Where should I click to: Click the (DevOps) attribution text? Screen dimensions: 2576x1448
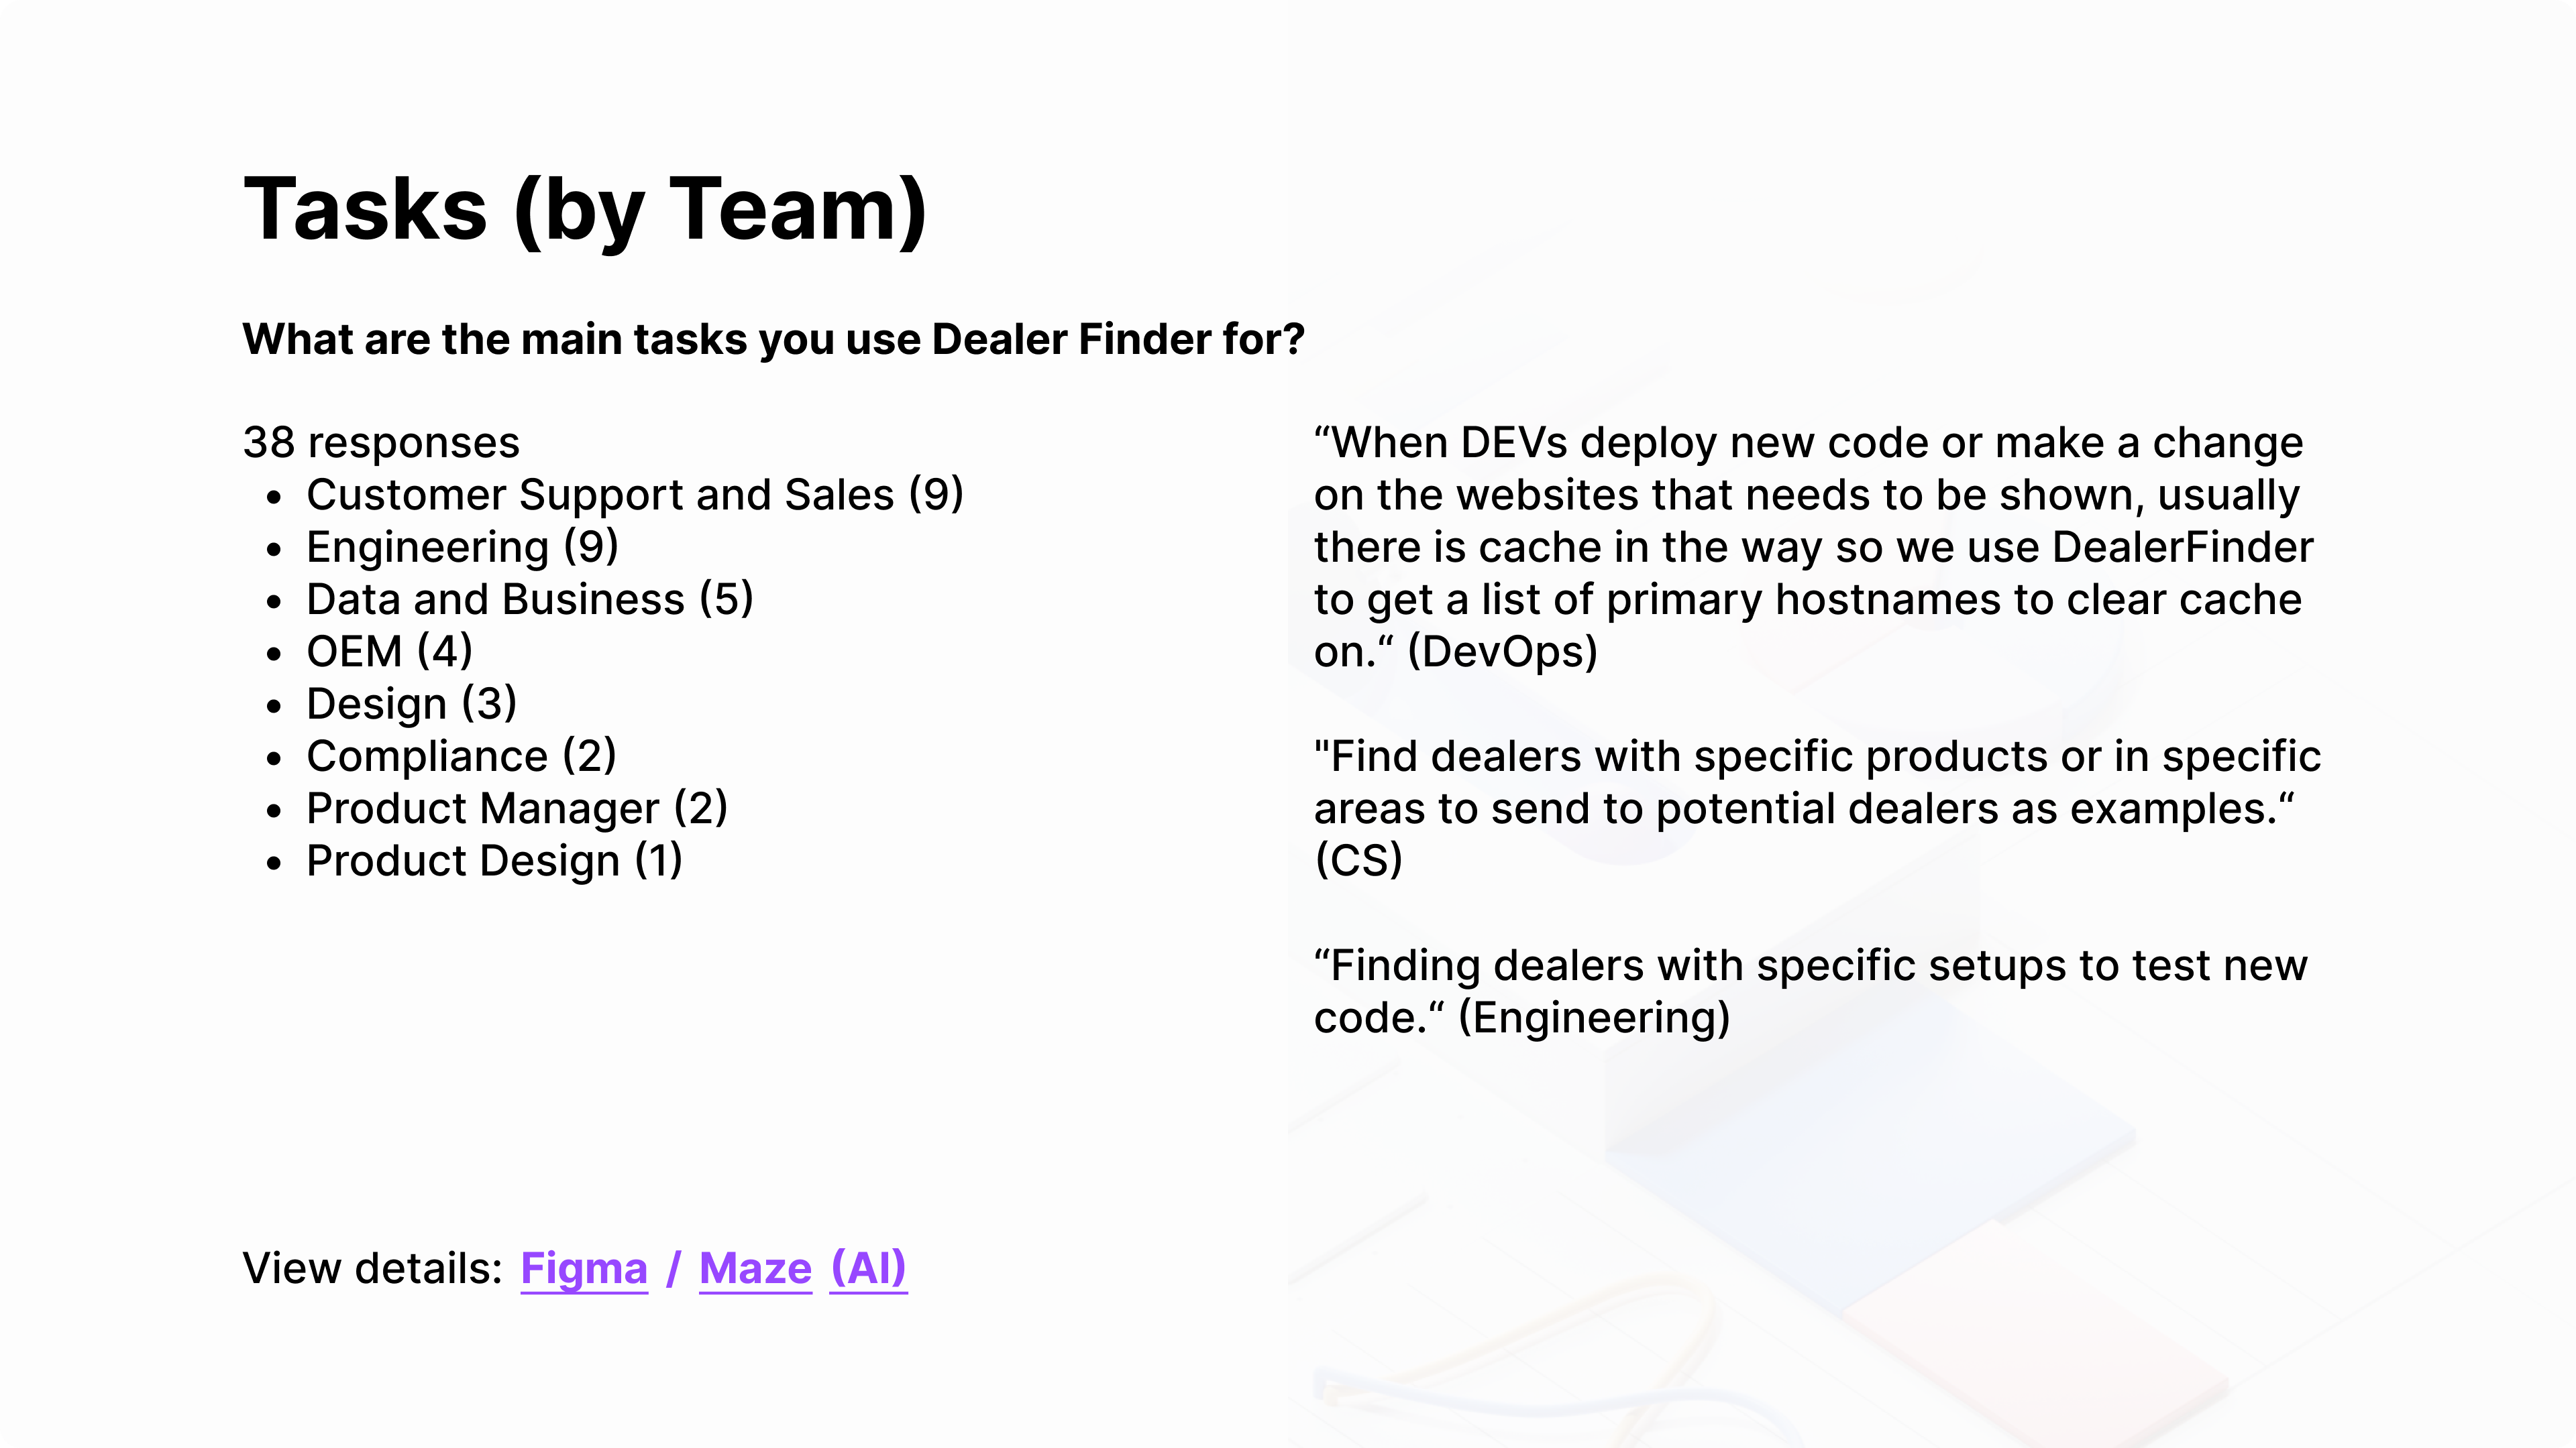coord(1502,652)
